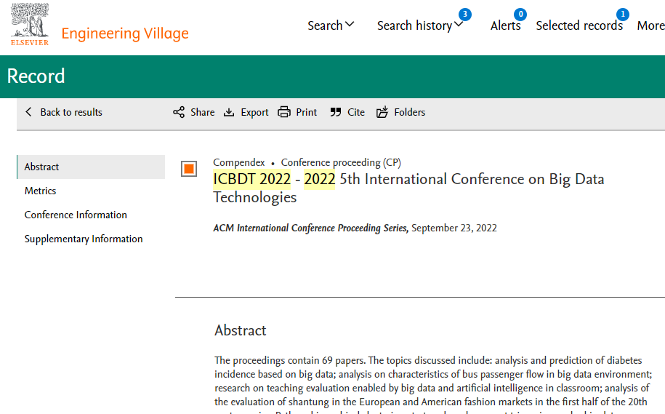Select the Abstract sidebar tab
The height and width of the screenshot is (414, 665).
pos(42,167)
